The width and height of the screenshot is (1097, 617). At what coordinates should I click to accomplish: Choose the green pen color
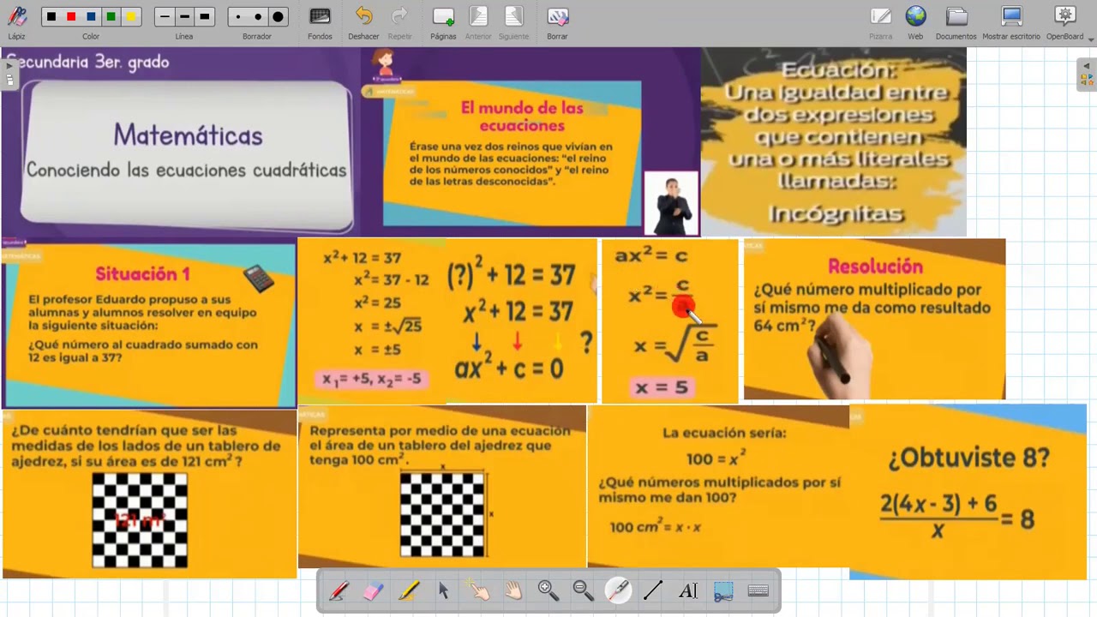[111, 17]
